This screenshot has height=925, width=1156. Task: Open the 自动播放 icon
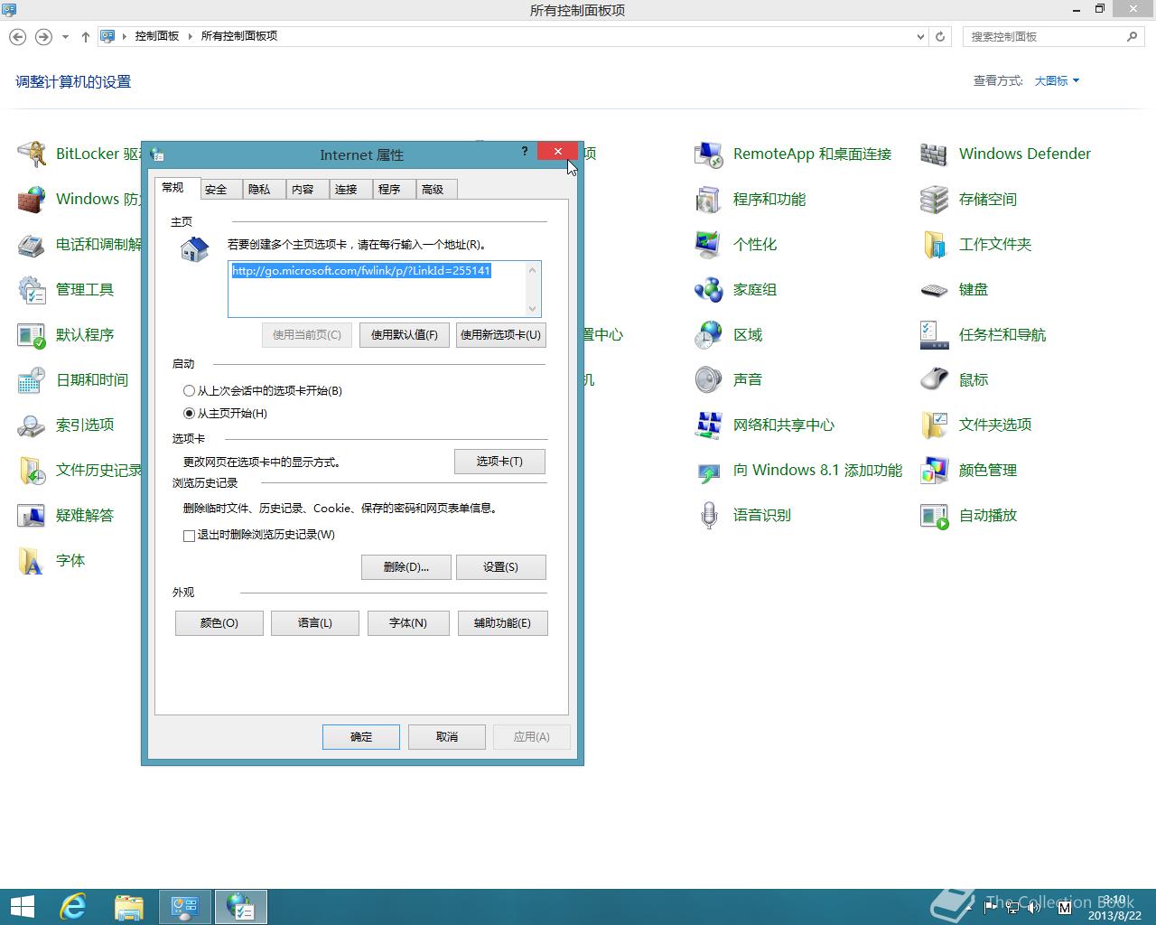tap(935, 515)
